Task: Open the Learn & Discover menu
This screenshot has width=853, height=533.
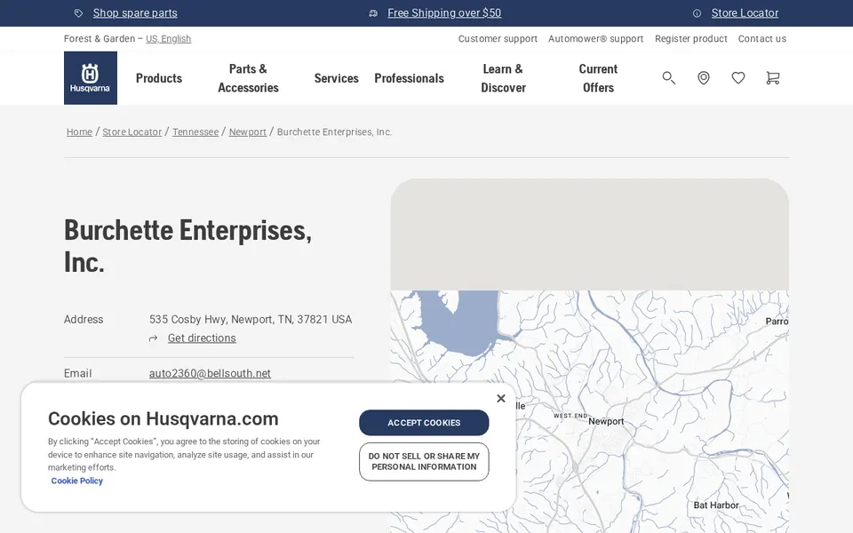Action: coord(503,78)
